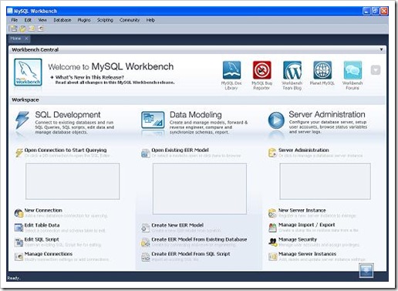Click the Create New EER Model icon
This screenshot has width=398, height=291.
point(146,228)
